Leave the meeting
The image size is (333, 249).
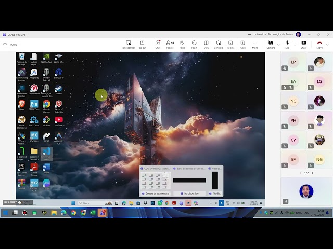pos(319,45)
